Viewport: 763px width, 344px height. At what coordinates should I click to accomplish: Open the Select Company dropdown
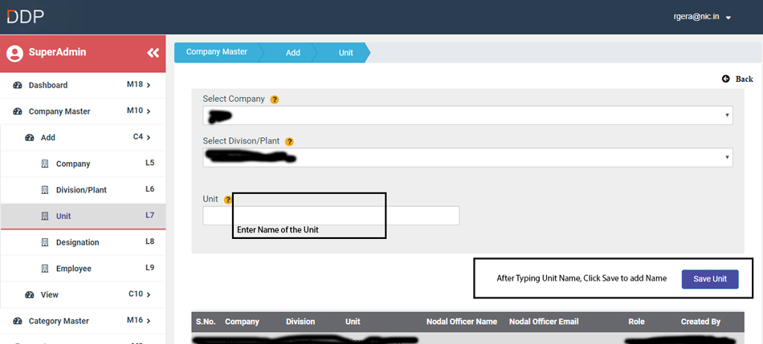point(467,115)
